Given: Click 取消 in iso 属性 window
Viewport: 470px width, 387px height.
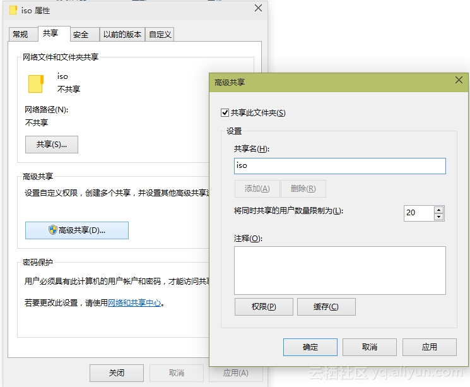Looking at the screenshot, I should 177,373.
